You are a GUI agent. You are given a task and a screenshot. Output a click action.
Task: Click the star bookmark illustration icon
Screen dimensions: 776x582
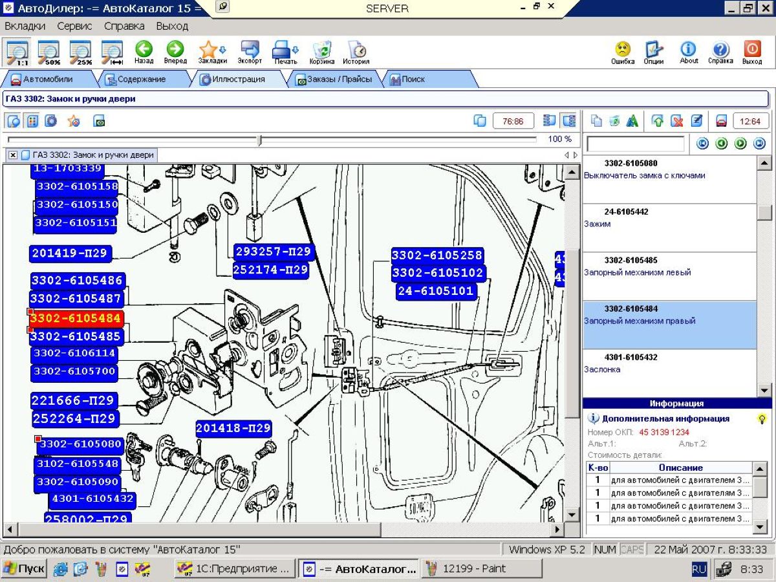click(x=74, y=121)
